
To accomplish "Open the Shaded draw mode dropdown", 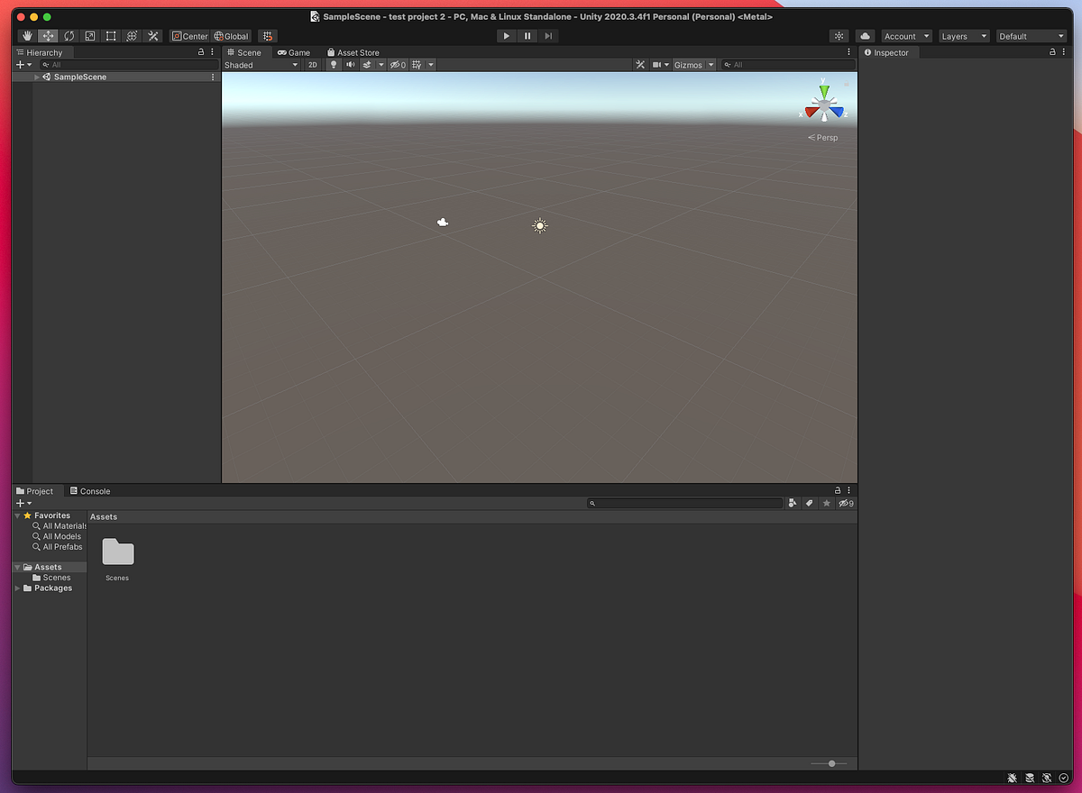I will [261, 64].
